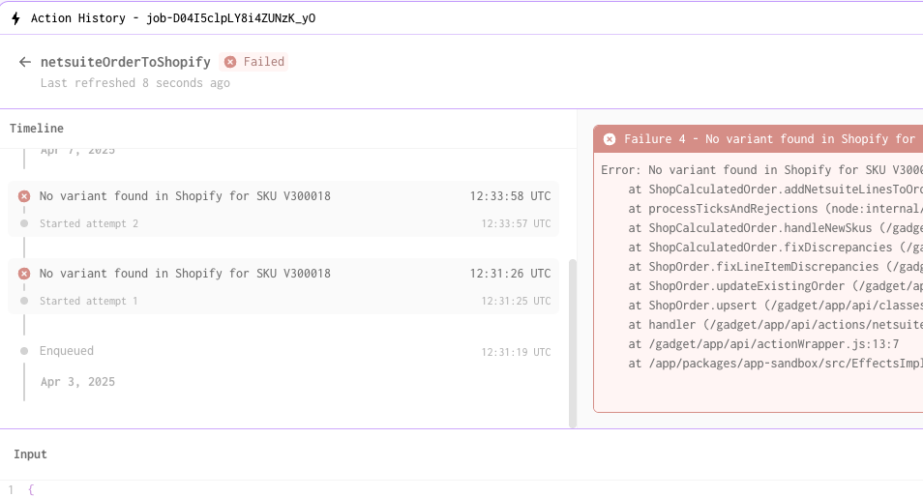Click the Apr 3, 2025 date label
This screenshot has width=923, height=497.
(77, 382)
